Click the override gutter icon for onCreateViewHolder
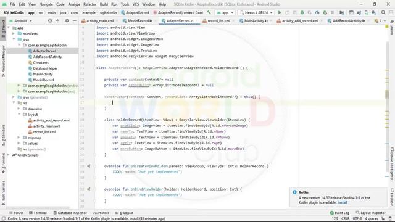Image resolution: width=395 pixels, height=222 pixels. pyautogui.click(x=89, y=166)
